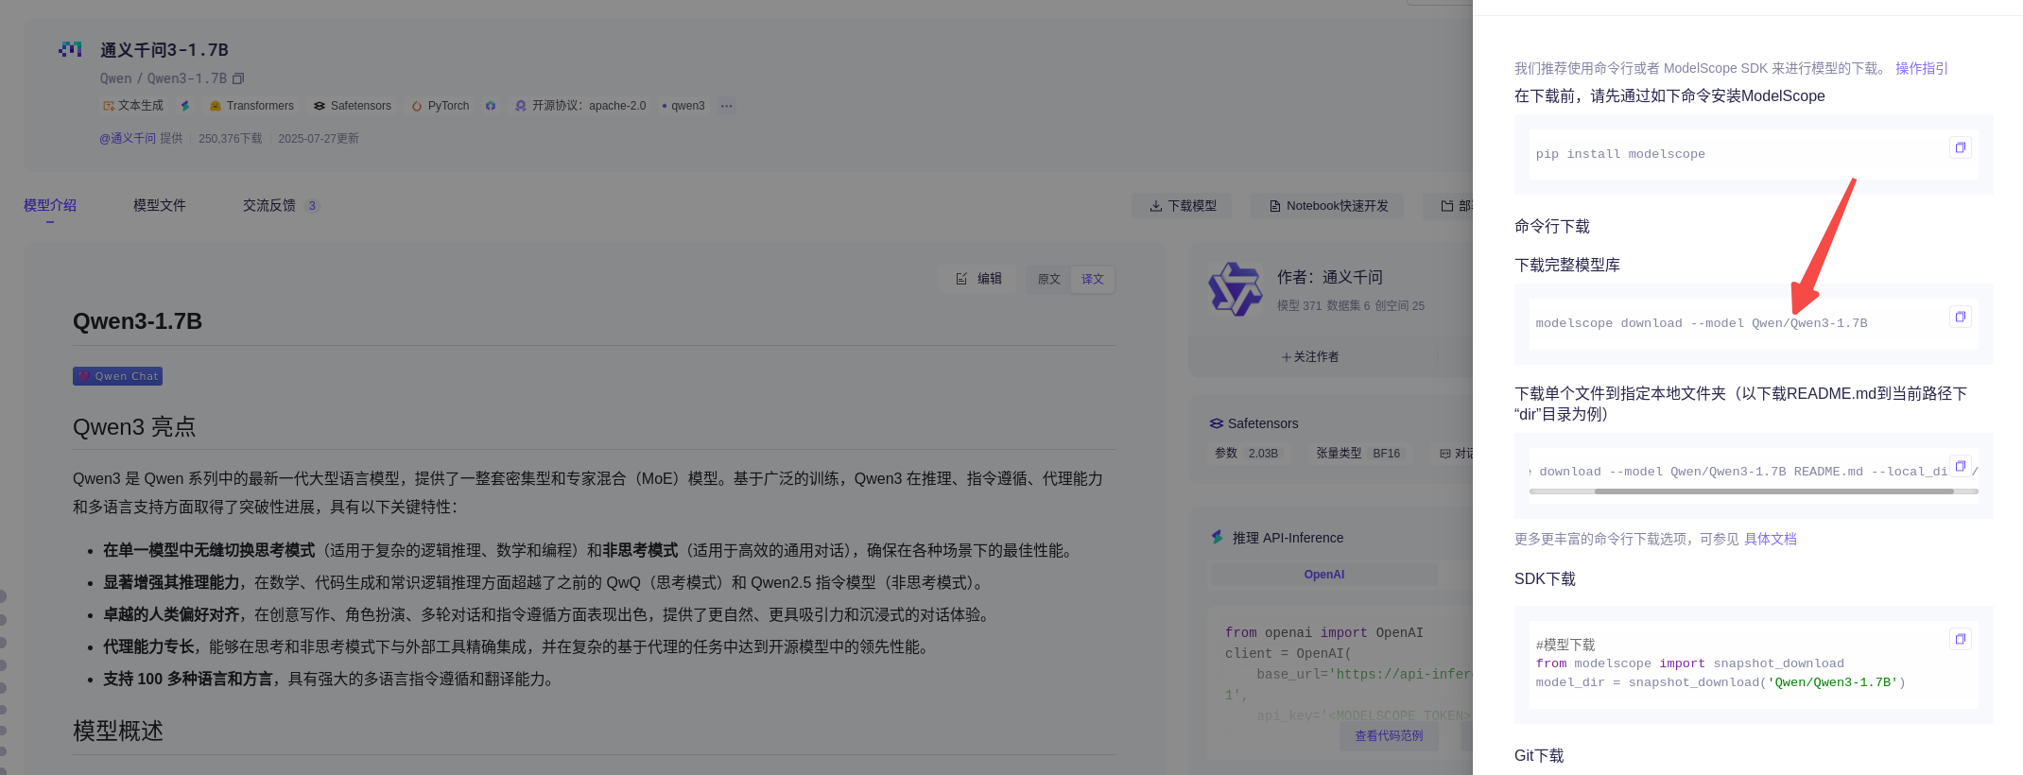Copy the pip install modelscope command
The image size is (2023, 775).
click(1960, 147)
